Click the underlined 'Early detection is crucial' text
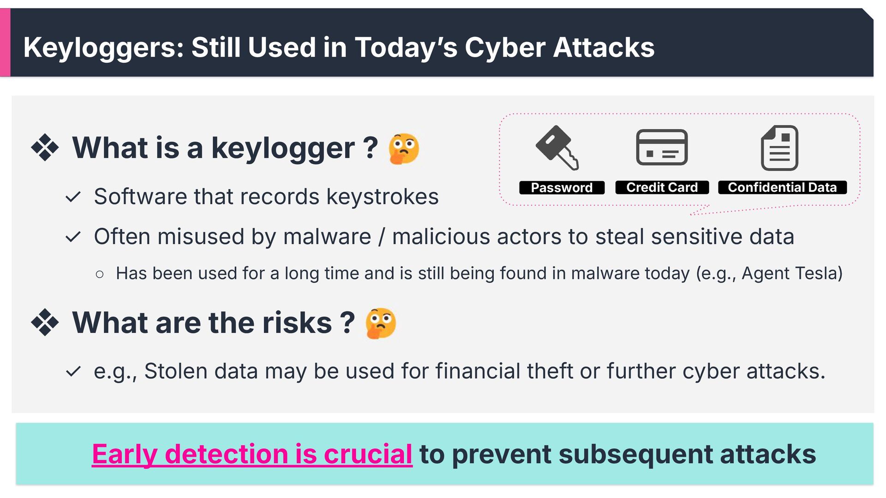This screenshot has height=498, width=886. pyautogui.click(x=252, y=454)
